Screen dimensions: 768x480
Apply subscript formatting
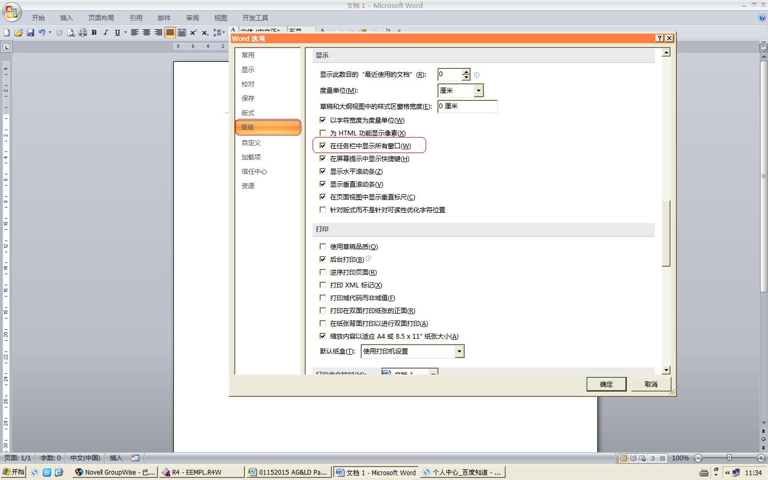coord(205,33)
